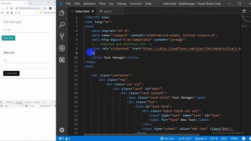Open the Extensions view in activity bar

pos(62,60)
